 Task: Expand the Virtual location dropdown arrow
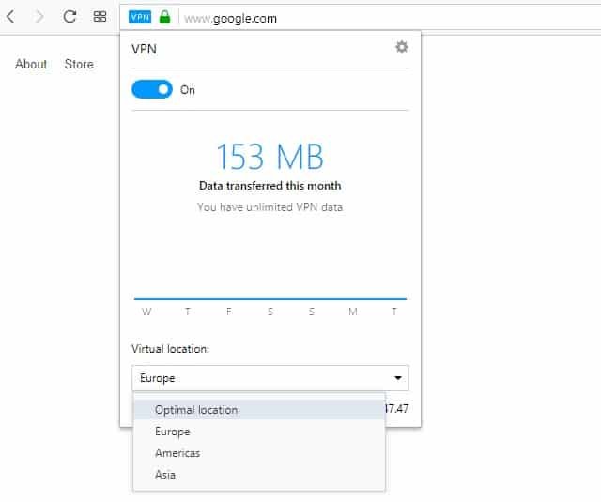pos(399,378)
